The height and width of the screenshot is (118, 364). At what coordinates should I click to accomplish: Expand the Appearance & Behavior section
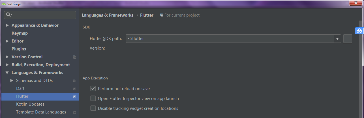7,25
